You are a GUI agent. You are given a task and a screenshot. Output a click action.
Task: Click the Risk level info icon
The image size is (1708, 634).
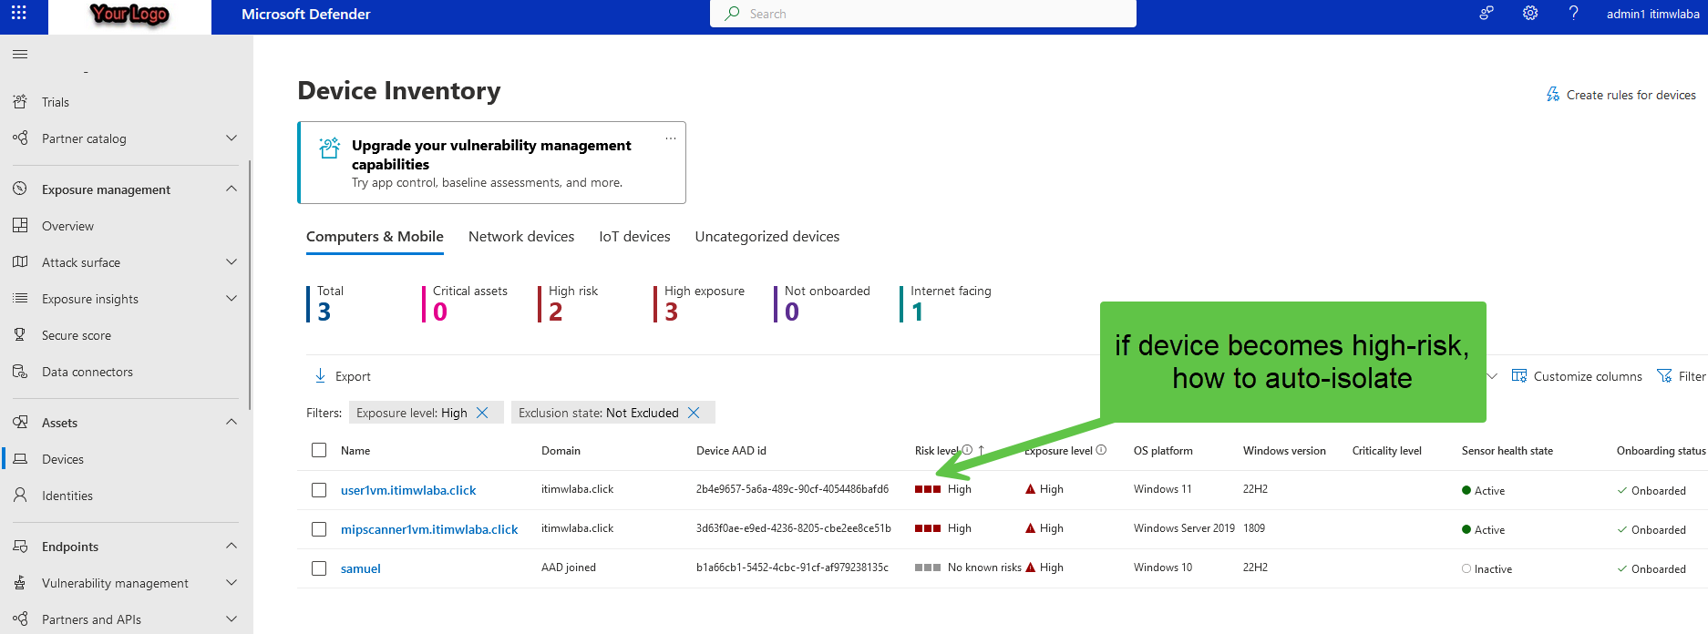967,450
